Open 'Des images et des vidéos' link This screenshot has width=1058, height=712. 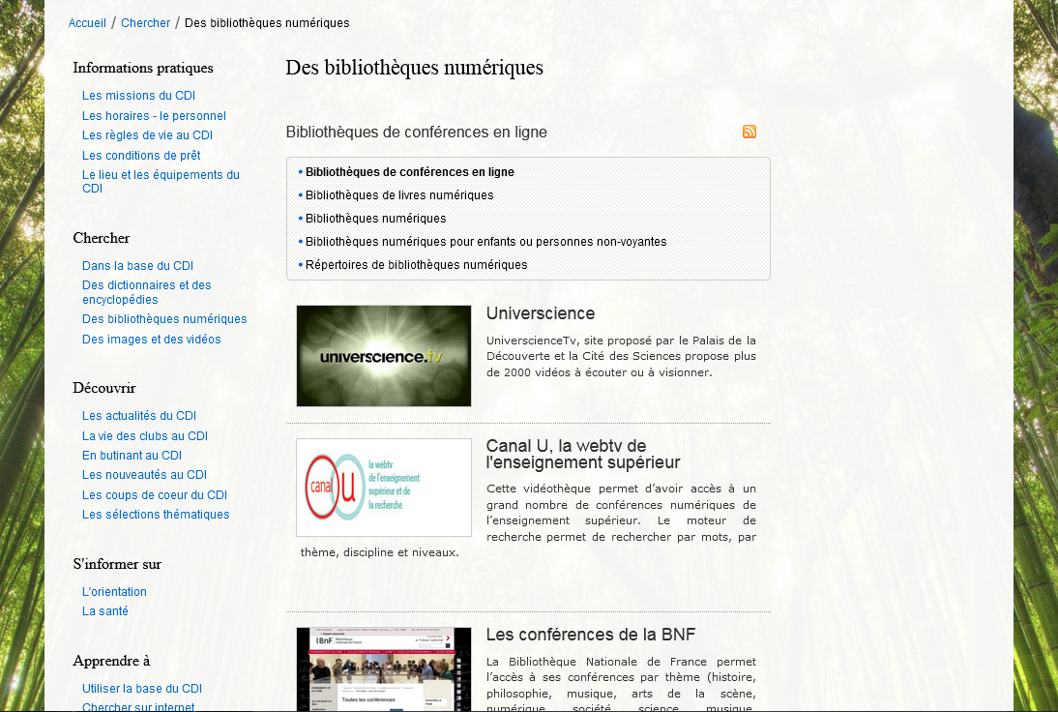click(151, 340)
